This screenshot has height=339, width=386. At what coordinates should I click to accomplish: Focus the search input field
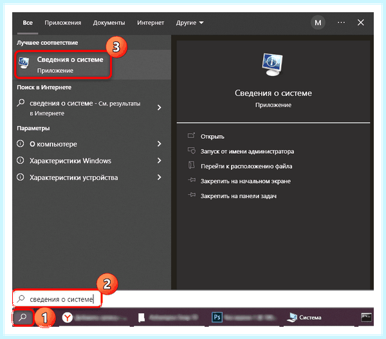point(193,299)
